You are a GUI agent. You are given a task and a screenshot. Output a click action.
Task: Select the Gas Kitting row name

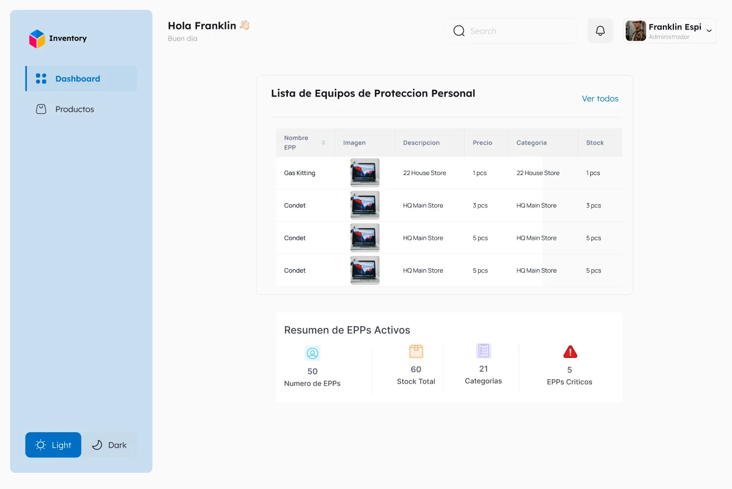300,173
